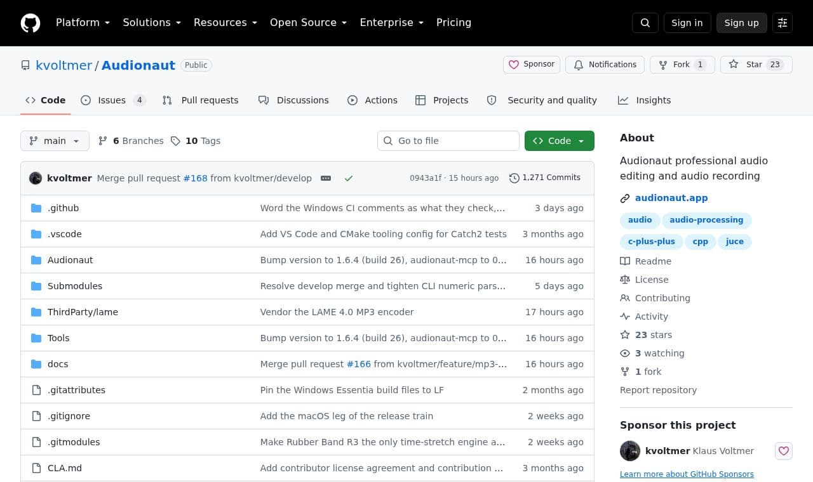Expand the Enterprise menu

click(392, 23)
